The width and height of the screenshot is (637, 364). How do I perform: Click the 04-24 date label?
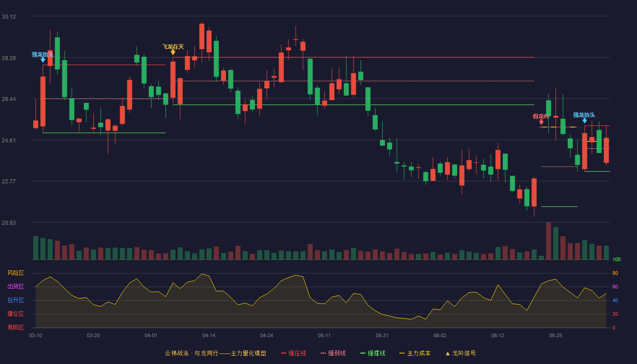point(267,335)
